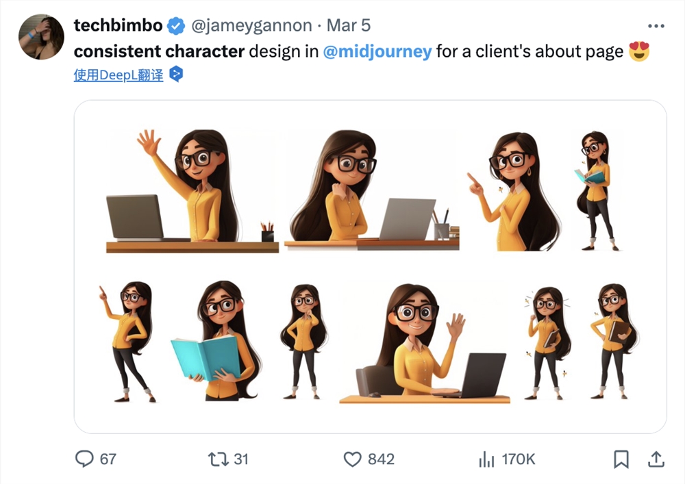
Task: Click the blue verified badge
Action: tap(177, 26)
